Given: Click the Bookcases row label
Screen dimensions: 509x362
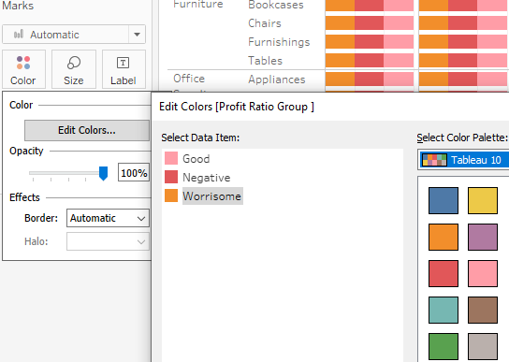Looking at the screenshot, I should pyautogui.click(x=276, y=5).
